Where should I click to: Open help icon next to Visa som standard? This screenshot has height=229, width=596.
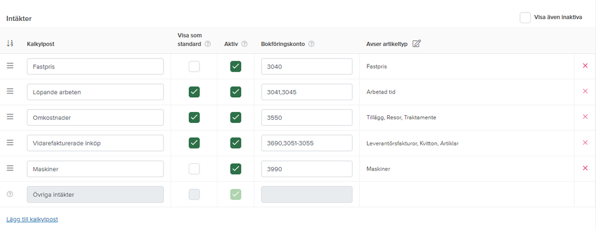coord(208,44)
